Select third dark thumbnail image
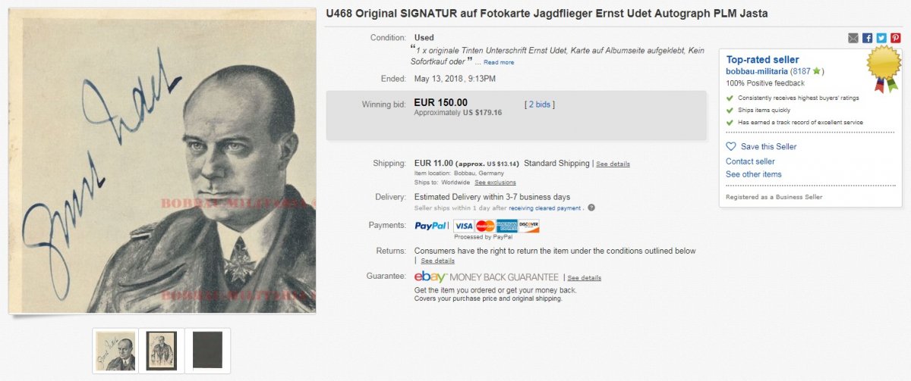The height and width of the screenshot is (381, 911). 207,350
